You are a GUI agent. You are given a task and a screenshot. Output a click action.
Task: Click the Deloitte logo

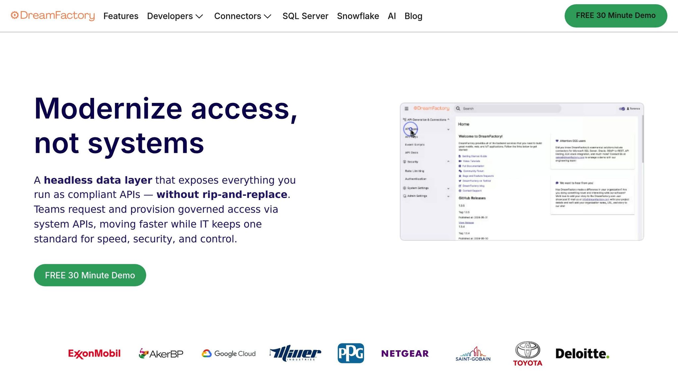(x=582, y=354)
